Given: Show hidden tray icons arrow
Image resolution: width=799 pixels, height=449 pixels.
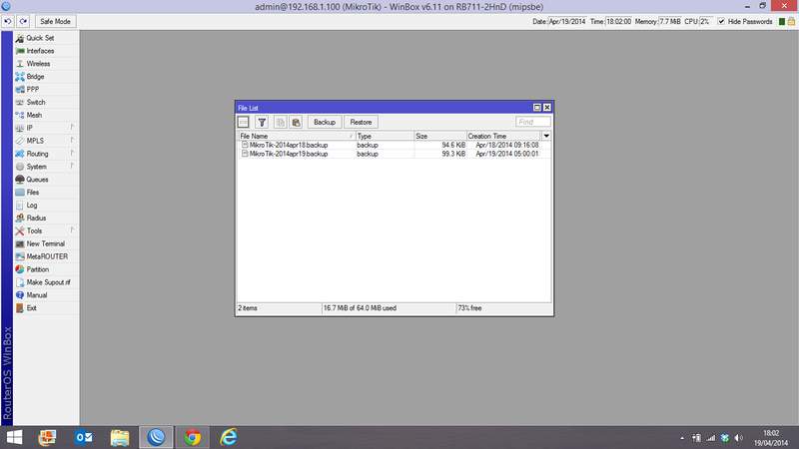Looking at the screenshot, I should click(x=682, y=438).
